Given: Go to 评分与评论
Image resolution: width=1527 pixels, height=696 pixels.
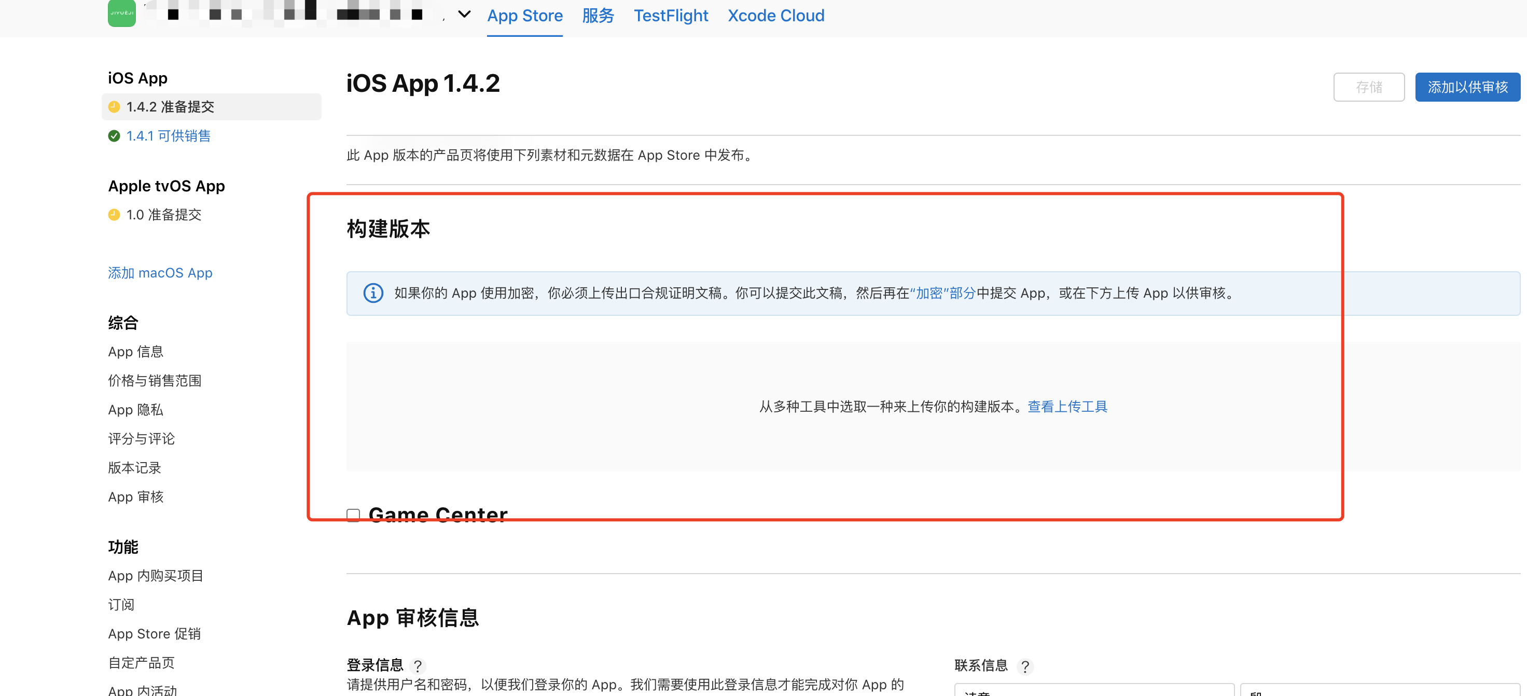Looking at the screenshot, I should point(141,439).
